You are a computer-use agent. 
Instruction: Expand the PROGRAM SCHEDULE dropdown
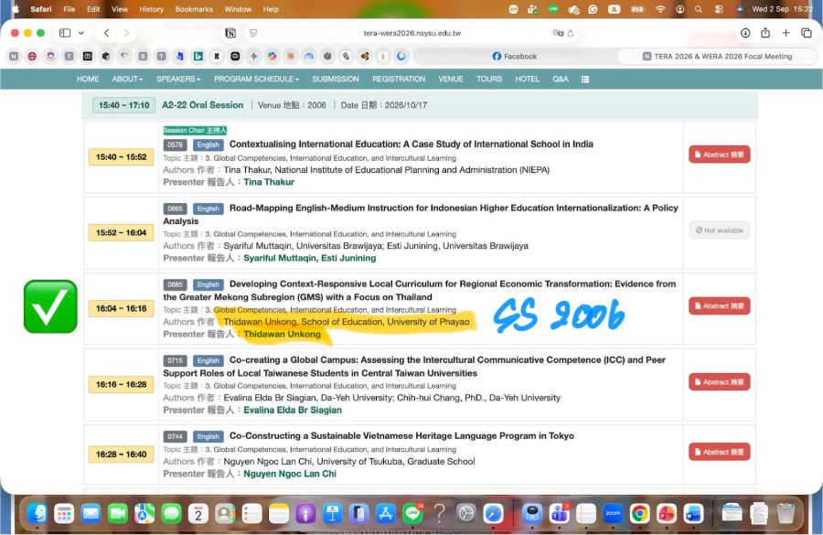click(x=256, y=79)
